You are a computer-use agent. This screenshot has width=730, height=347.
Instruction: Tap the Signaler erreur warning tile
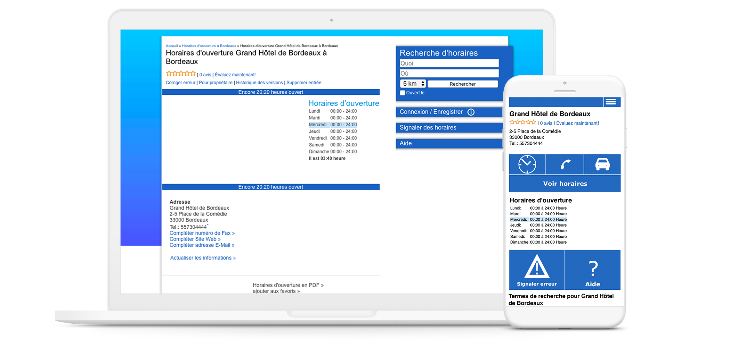tap(537, 270)
